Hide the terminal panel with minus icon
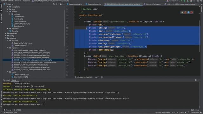The image size is (203, 114). pyautogui.click(x=199, y=80)
